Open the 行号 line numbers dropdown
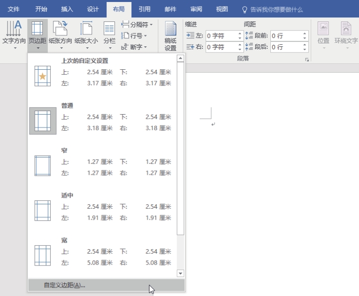359x296 pixels. (x=134, y=35)
